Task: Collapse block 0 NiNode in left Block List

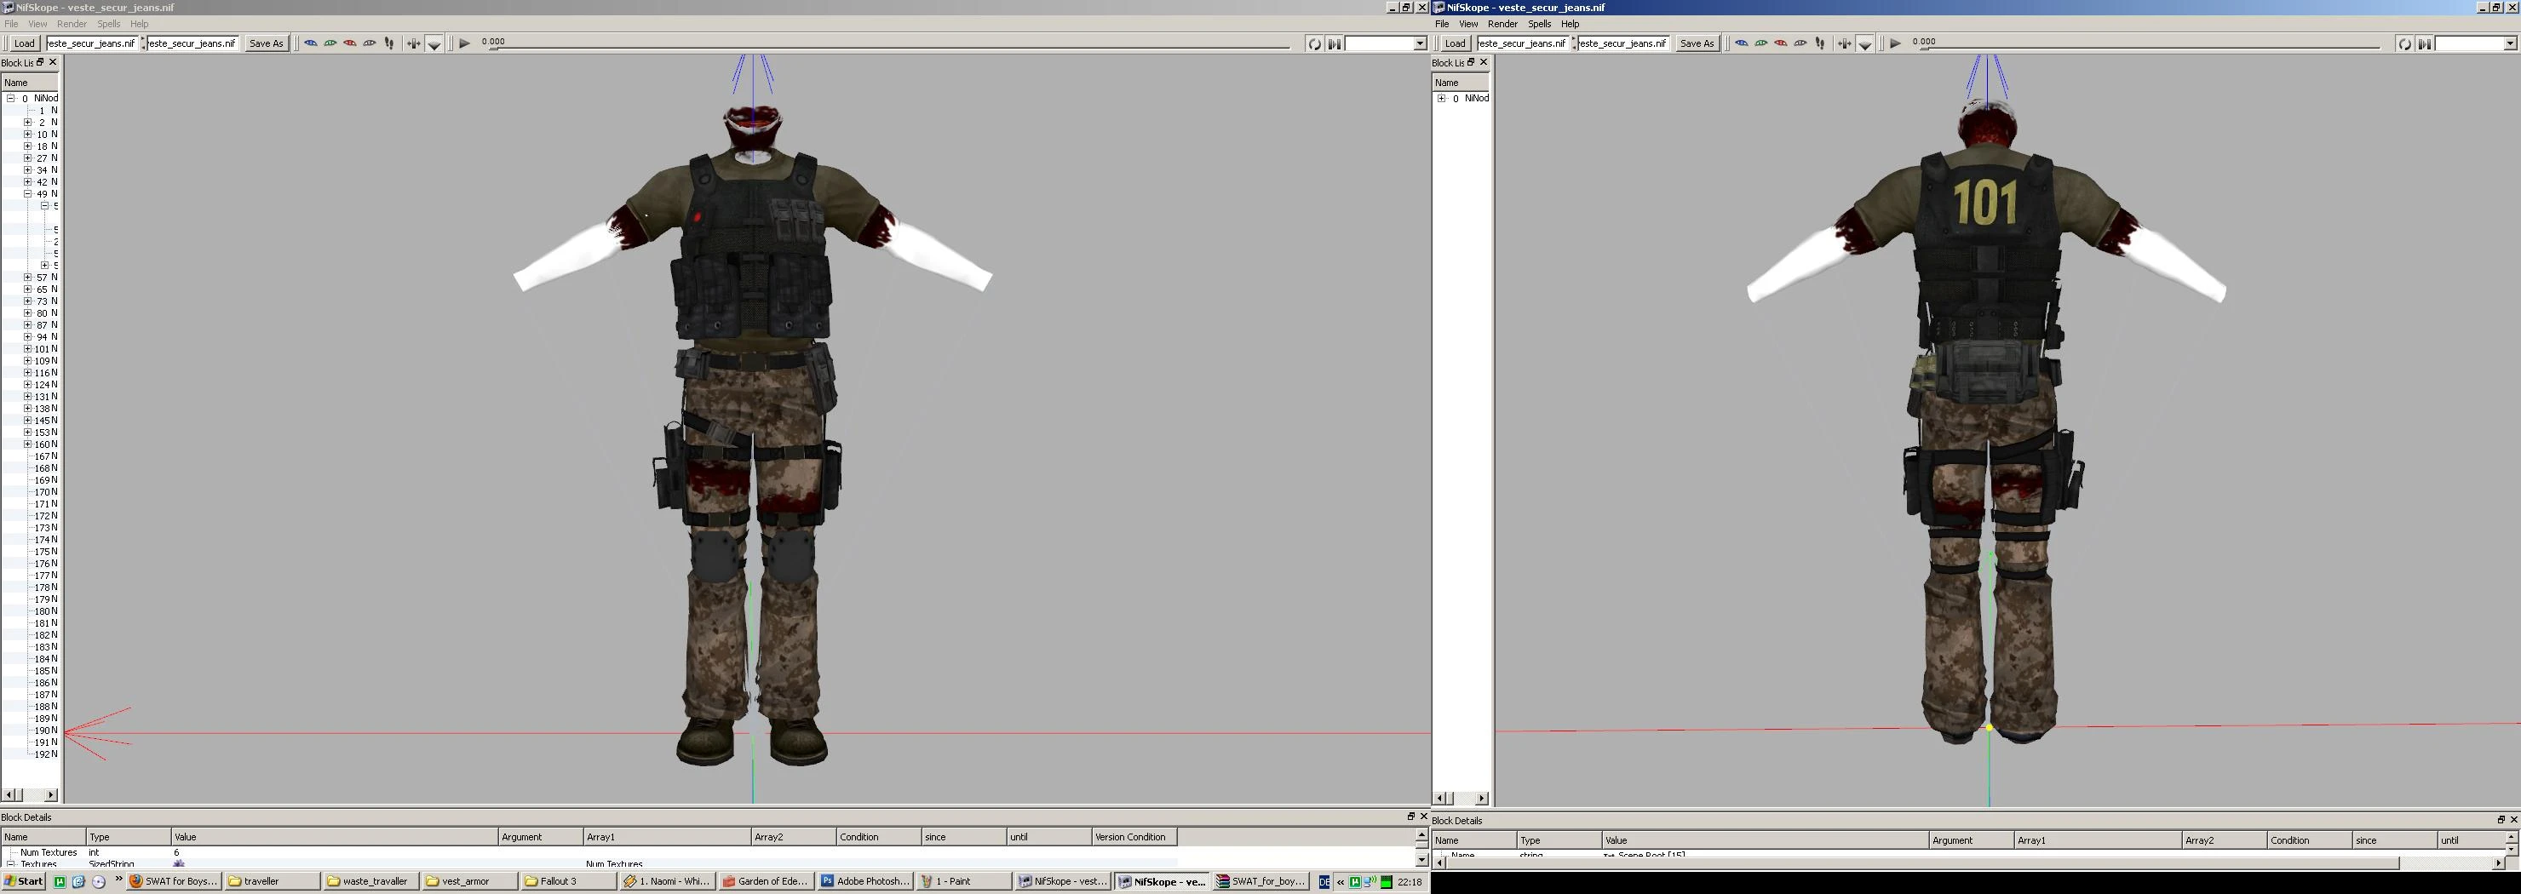Action: click(11, 98)
